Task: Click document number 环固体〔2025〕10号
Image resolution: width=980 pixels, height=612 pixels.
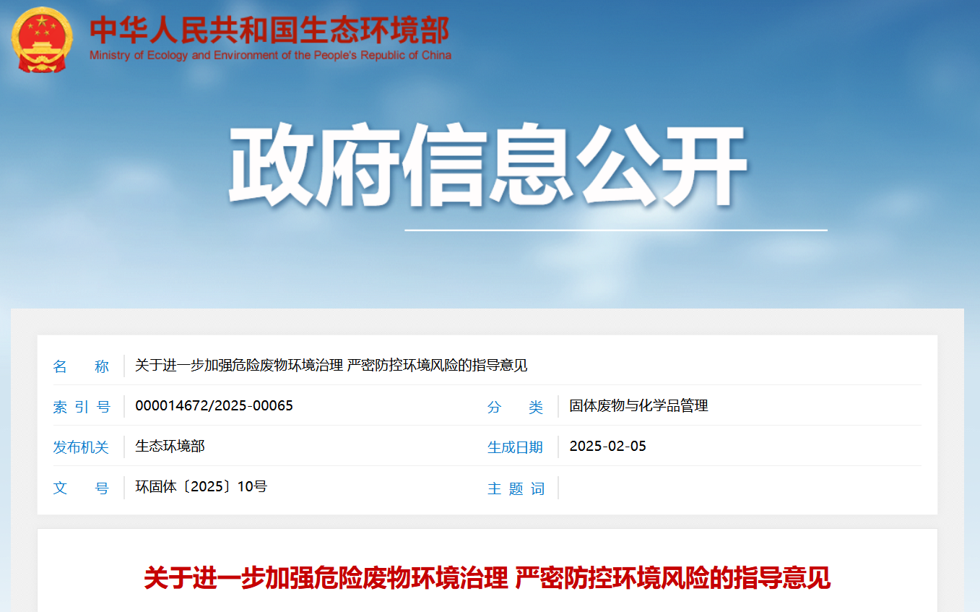Action: 201,487
